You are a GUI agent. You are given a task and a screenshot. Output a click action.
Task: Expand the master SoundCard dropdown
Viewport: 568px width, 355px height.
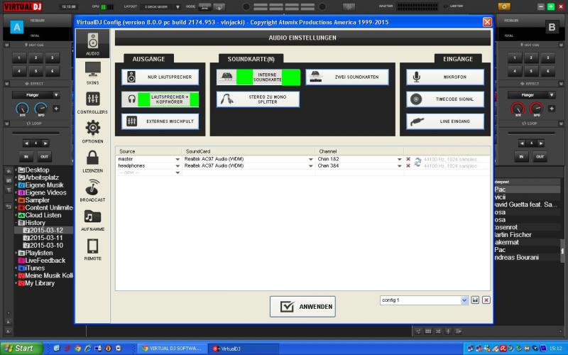[x=311, y=159]
